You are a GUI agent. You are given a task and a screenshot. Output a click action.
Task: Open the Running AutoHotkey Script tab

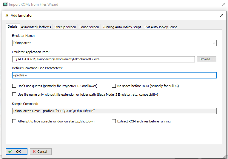point(121,27)
